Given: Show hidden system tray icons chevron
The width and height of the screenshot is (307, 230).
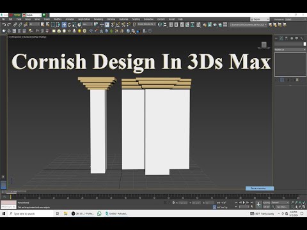Looking at the screenshot, I should (x=279, y=213).
